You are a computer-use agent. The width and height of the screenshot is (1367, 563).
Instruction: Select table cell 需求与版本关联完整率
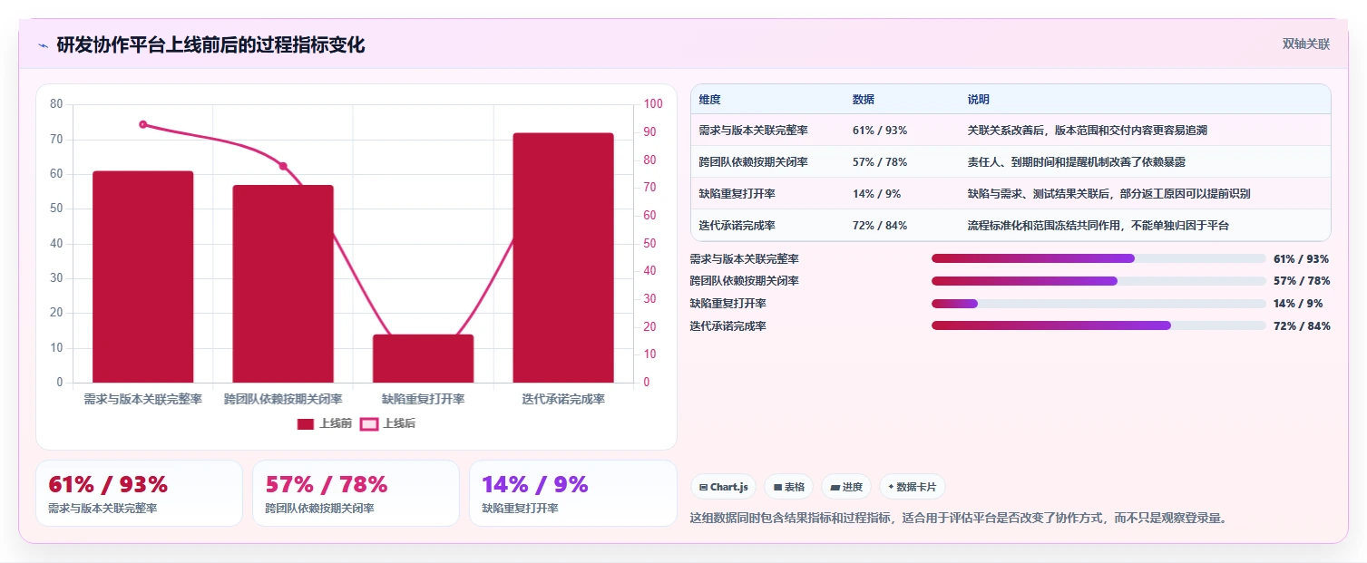point(753,131)
